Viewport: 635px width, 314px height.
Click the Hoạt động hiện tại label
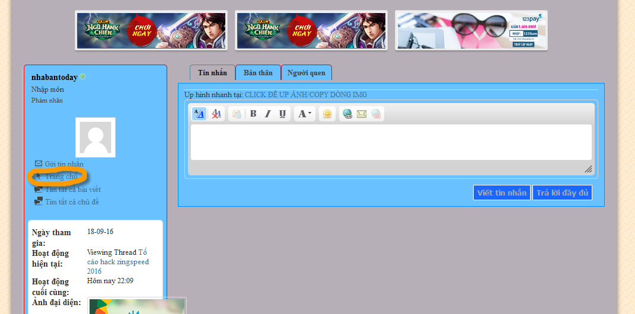point(50,258)
